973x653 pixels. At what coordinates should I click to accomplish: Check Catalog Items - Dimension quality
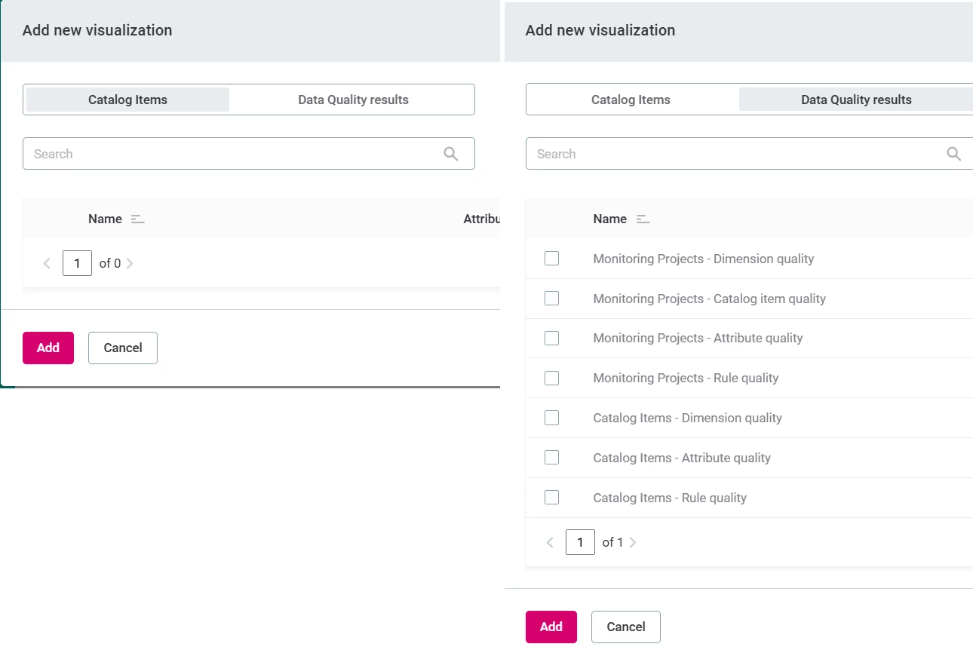(x=551, y=418)
